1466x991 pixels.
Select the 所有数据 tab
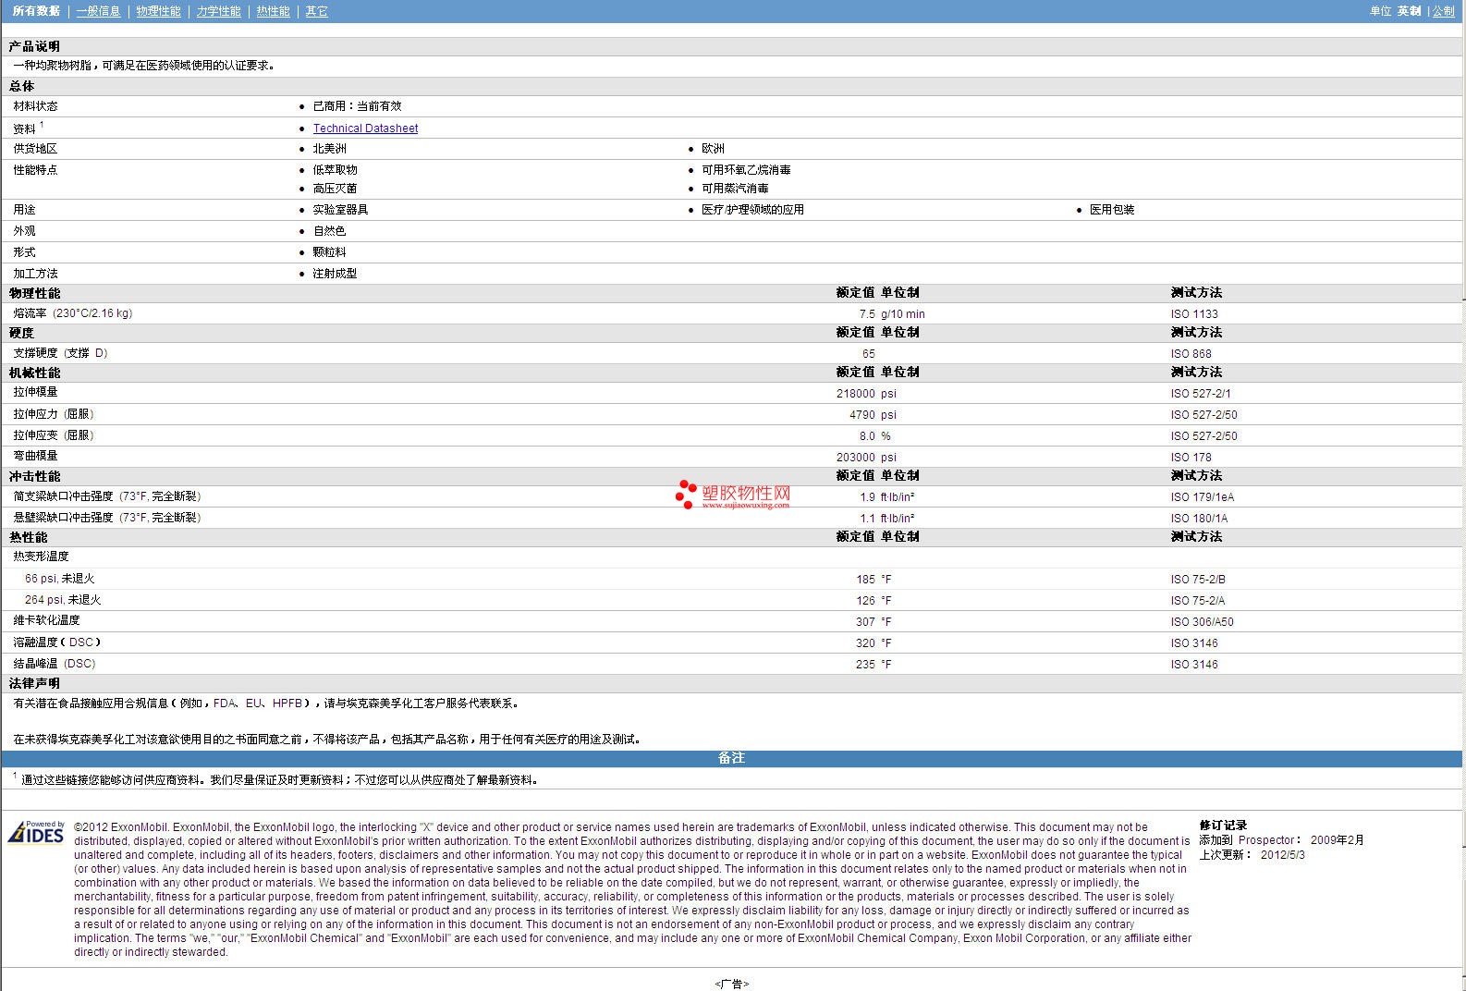(x=36, y=11)
